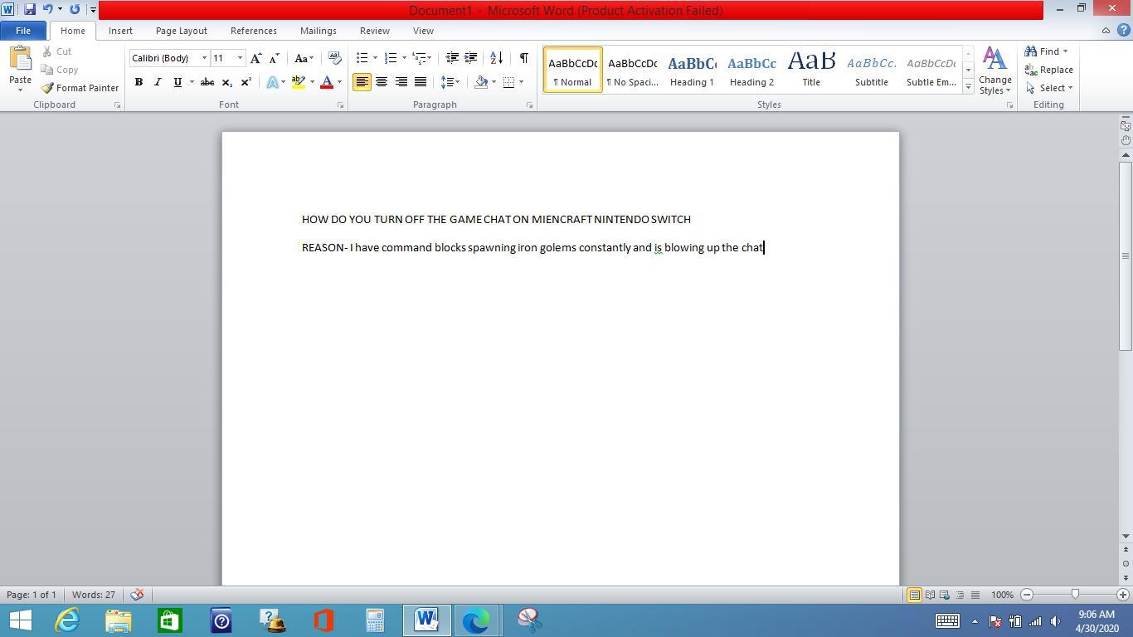Click the Windows Start button
This screenshot has height=637, width=1133.
tap(20, 620)
